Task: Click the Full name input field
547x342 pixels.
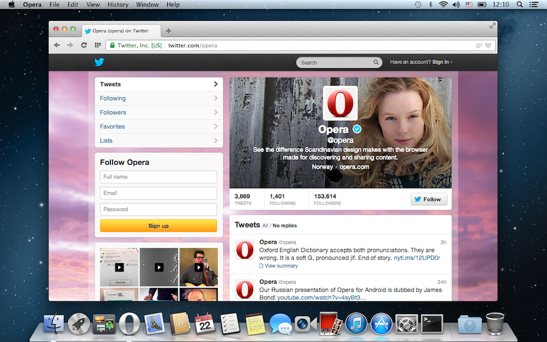Action: (158, 177)
